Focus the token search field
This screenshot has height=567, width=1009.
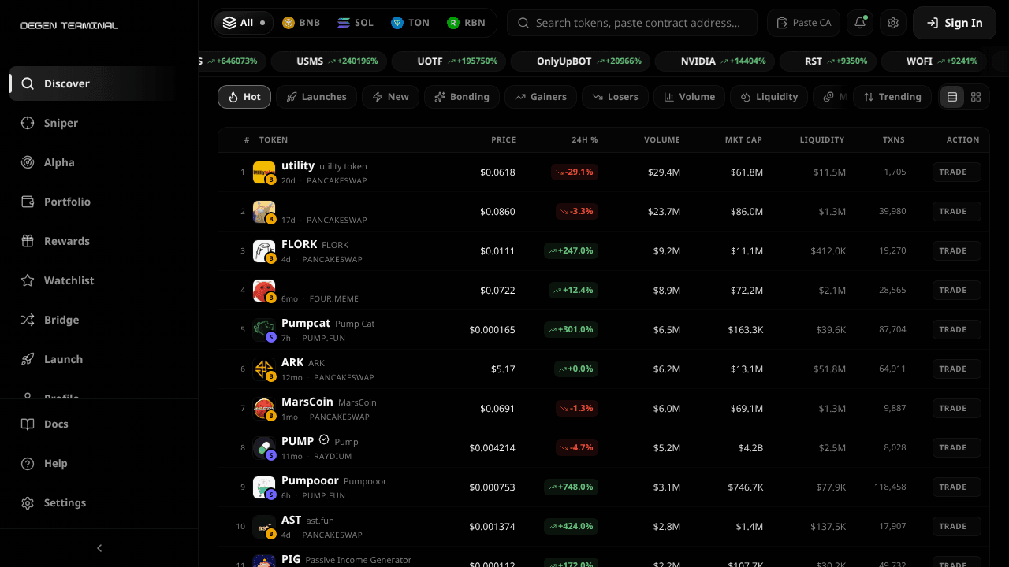click(632, 23)
